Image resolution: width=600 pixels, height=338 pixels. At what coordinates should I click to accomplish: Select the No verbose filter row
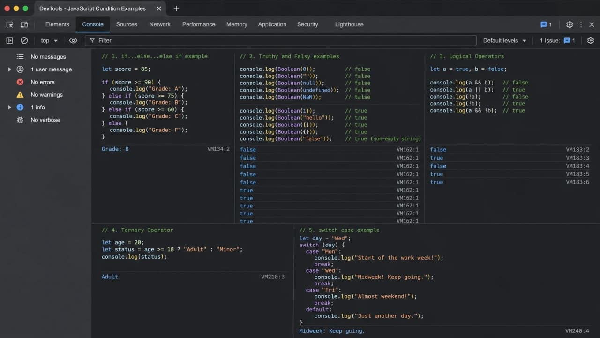tap(45, 120)
